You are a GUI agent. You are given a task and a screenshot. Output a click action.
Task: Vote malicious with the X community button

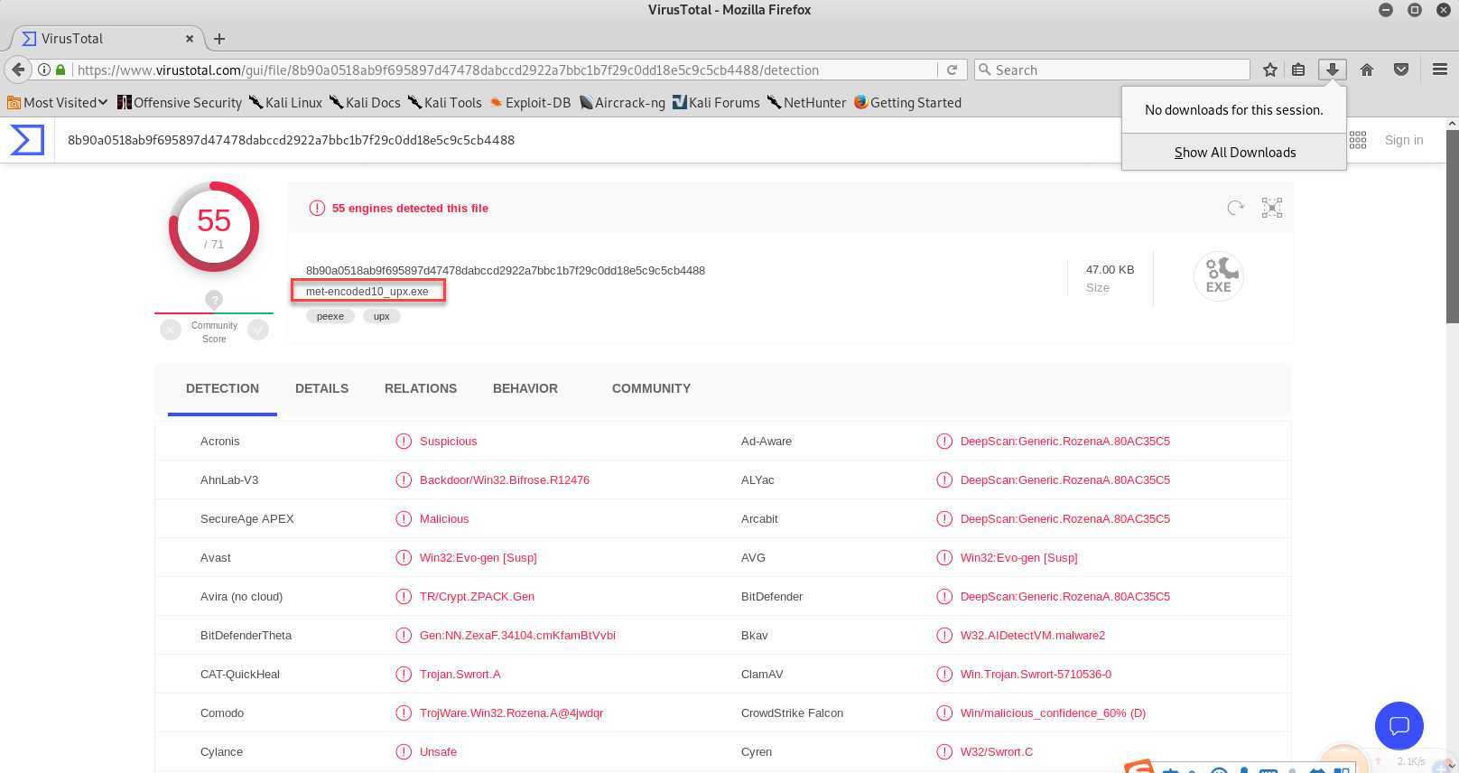pyautogui.click(x=171, y=330)
